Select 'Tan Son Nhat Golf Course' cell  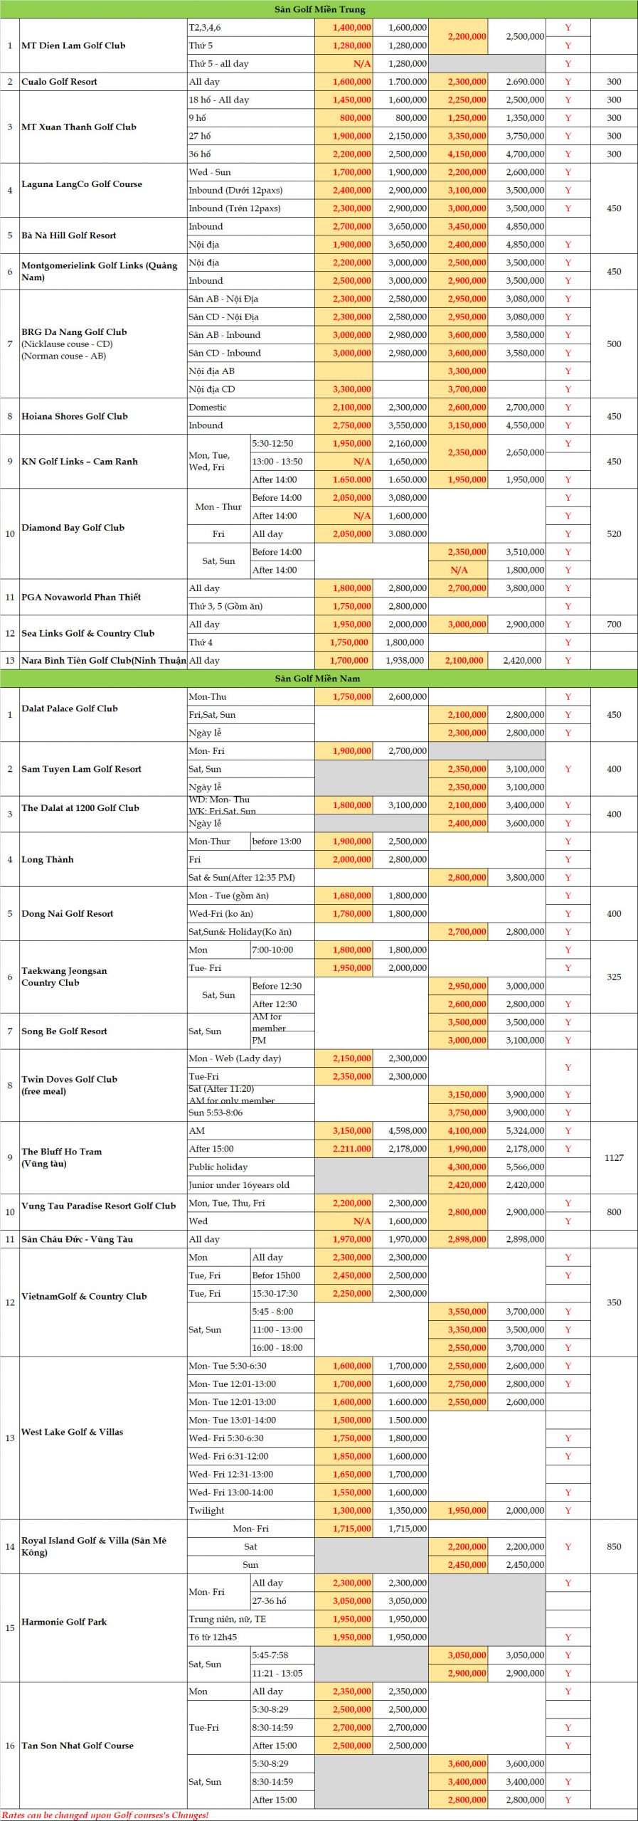(103, 1745)
